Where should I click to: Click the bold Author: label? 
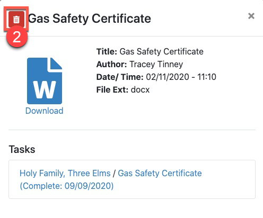[112, 65]
